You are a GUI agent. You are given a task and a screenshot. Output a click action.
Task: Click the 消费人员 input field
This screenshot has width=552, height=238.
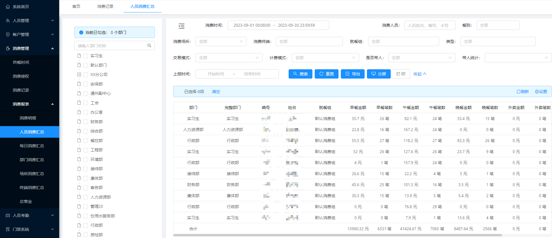[x=430, y=25]
